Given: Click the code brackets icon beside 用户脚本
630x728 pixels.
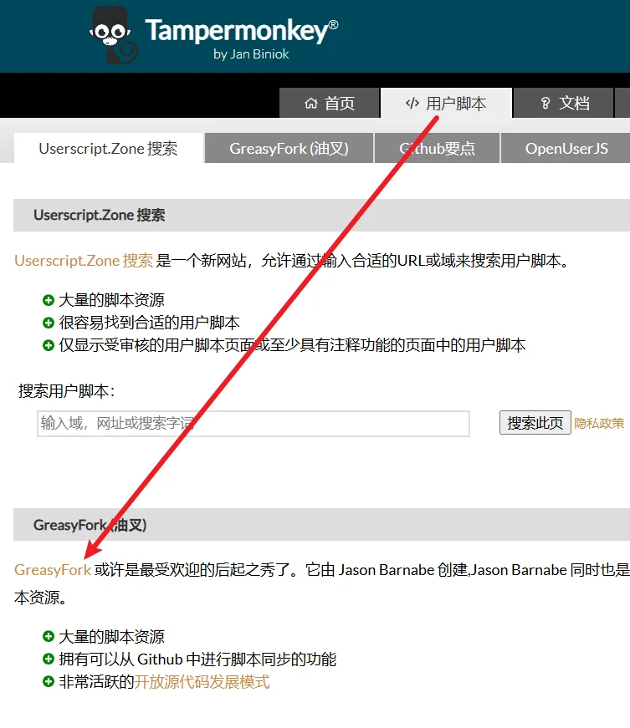Looking at the screenshot, I should point(412,103).
